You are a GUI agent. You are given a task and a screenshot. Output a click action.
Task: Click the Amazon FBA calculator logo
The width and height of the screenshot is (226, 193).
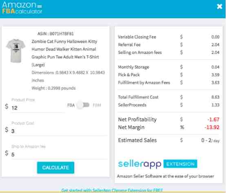tap(22, 8)
